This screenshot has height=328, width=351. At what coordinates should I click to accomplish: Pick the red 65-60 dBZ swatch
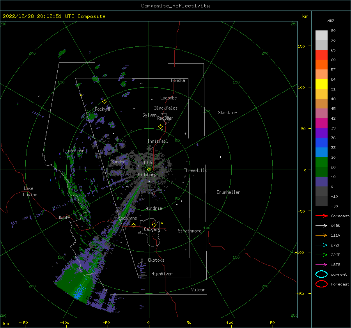[x=321, y=55]
